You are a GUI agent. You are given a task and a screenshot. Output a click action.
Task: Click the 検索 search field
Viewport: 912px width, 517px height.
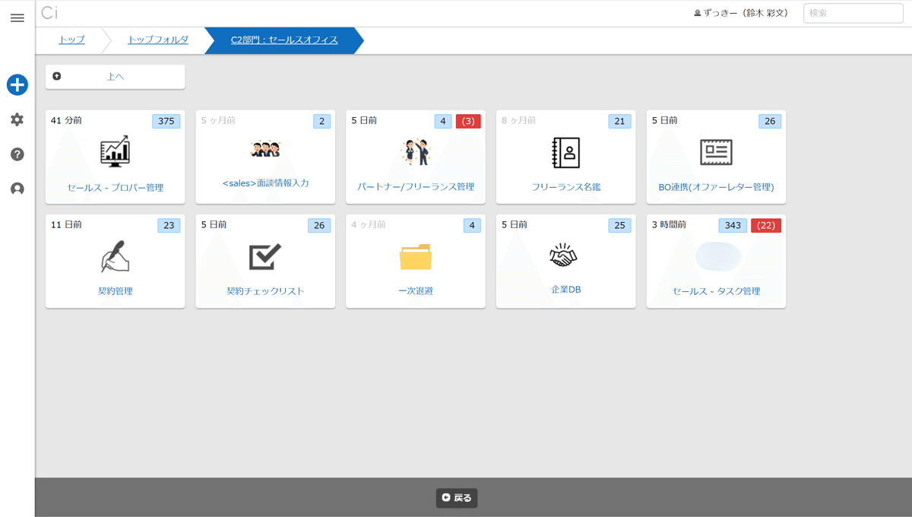[x=853, y=13]
